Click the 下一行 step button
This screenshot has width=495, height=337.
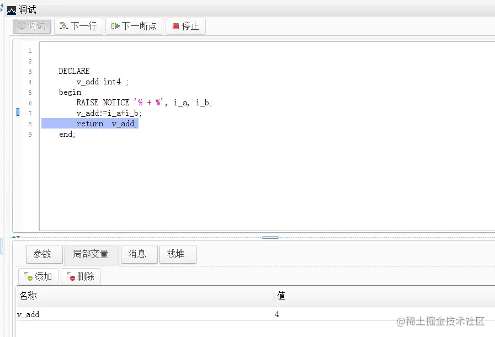pos(78,26)
